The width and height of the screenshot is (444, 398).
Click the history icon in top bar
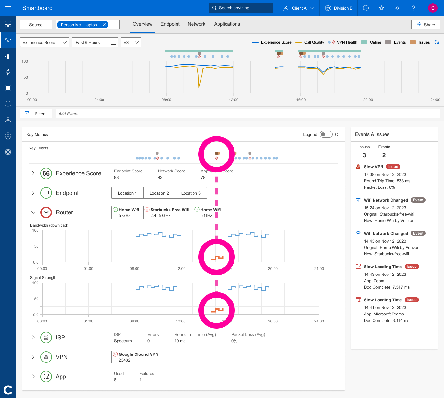(366, 8)
